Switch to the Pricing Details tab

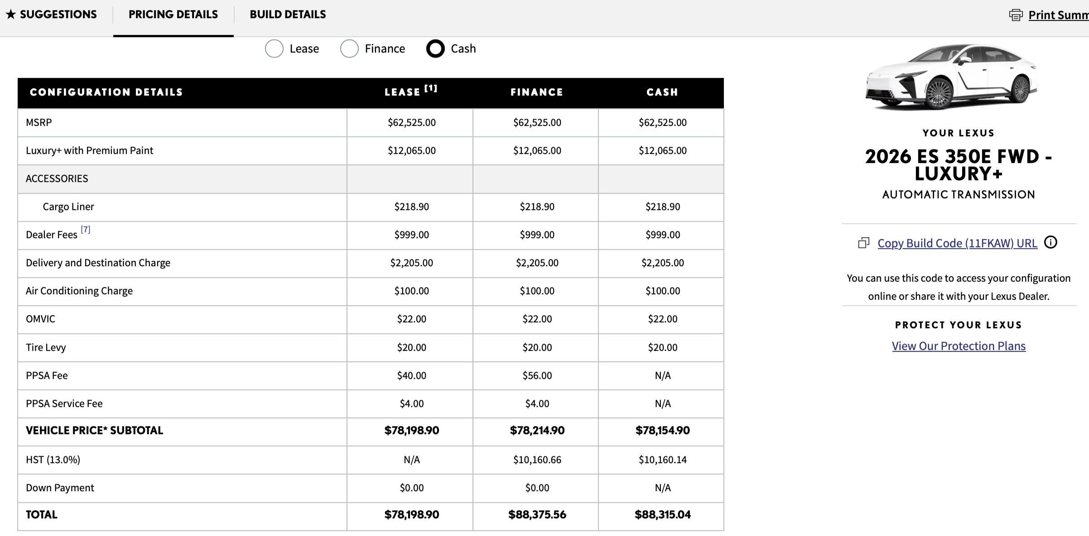point(173,14)
